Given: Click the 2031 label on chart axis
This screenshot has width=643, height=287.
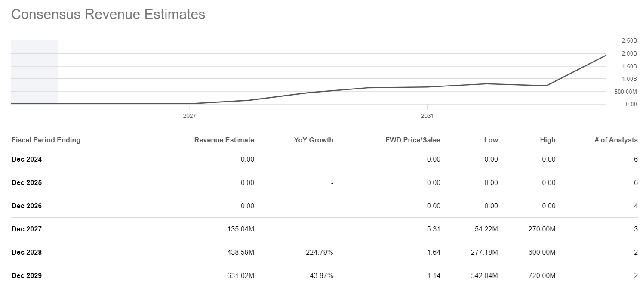Looking at the screenshot, I should tap(427, 116).
